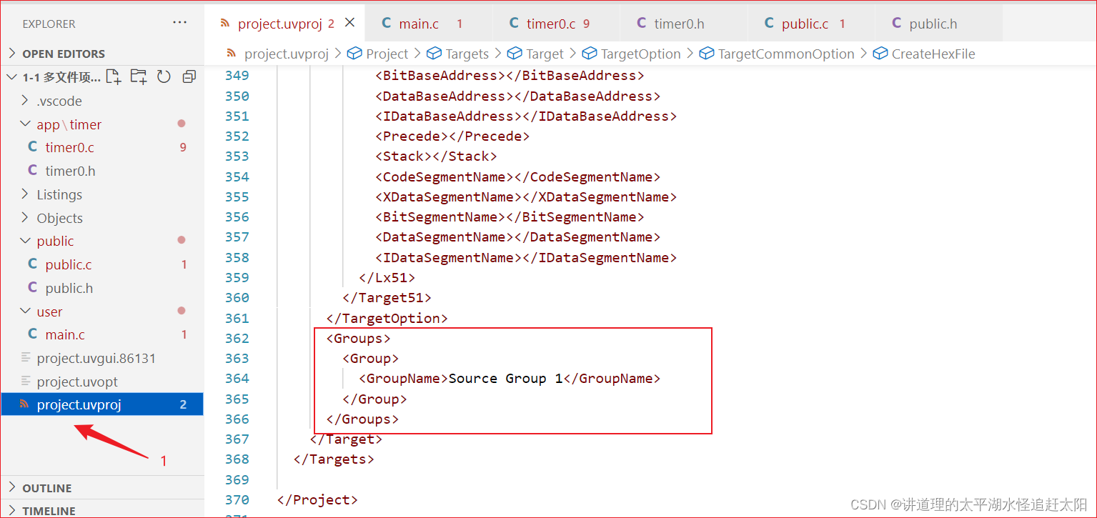
Task: Switch to the main.c tab
Action: click(429, 24)
